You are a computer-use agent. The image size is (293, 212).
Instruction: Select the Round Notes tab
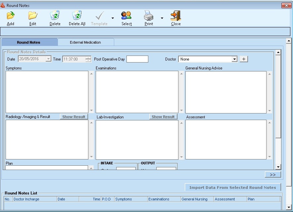(x=29, y=42)
